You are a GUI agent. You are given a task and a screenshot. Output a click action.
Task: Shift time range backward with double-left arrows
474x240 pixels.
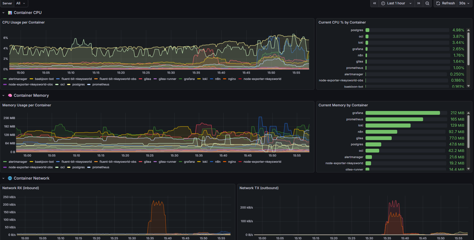[375, 3]
